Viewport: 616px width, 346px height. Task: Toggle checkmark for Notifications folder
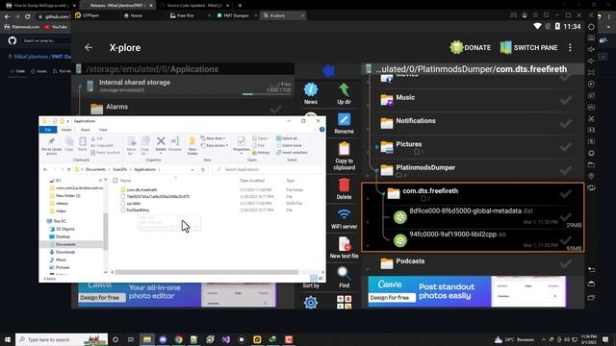[565, 124]
